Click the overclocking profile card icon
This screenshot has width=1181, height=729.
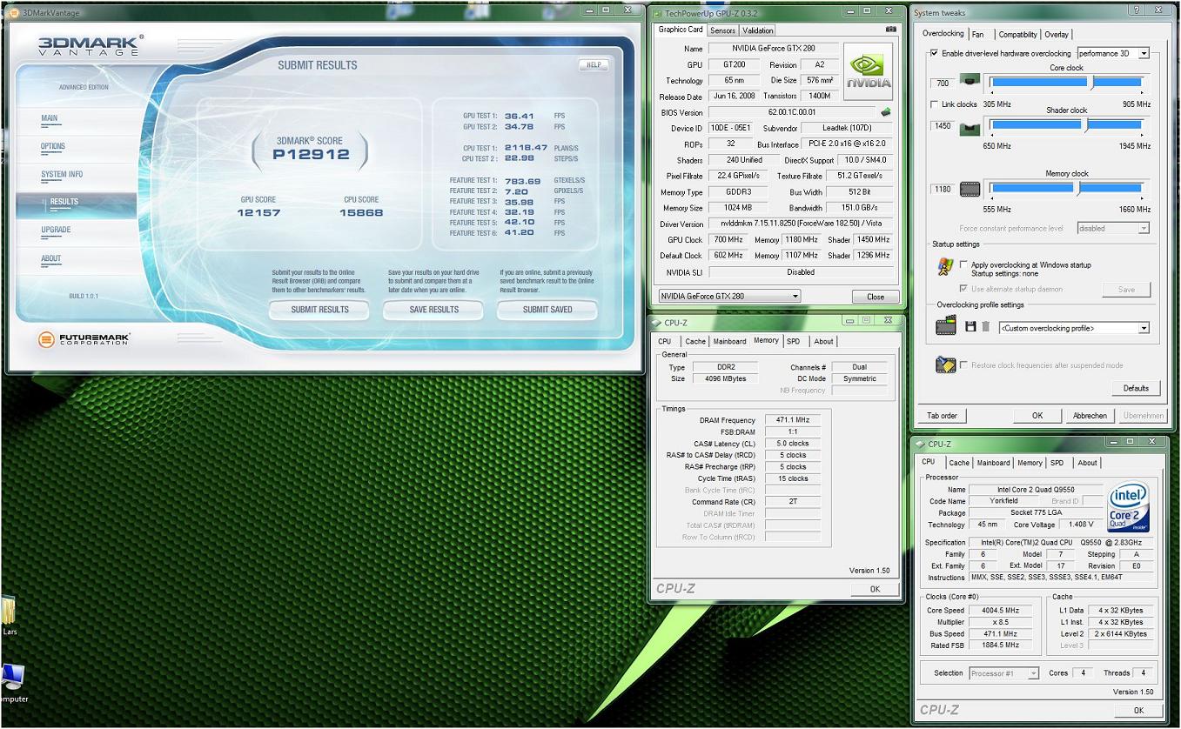coord(945,327)
